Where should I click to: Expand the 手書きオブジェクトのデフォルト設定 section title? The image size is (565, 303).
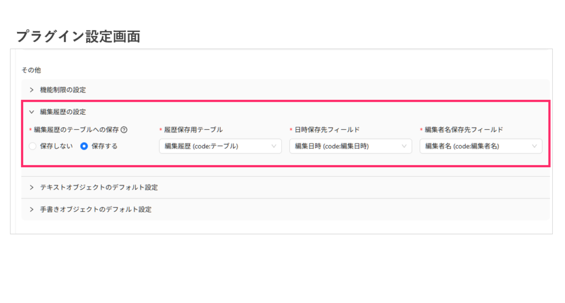pyautogui.click(x=95, y=210)
